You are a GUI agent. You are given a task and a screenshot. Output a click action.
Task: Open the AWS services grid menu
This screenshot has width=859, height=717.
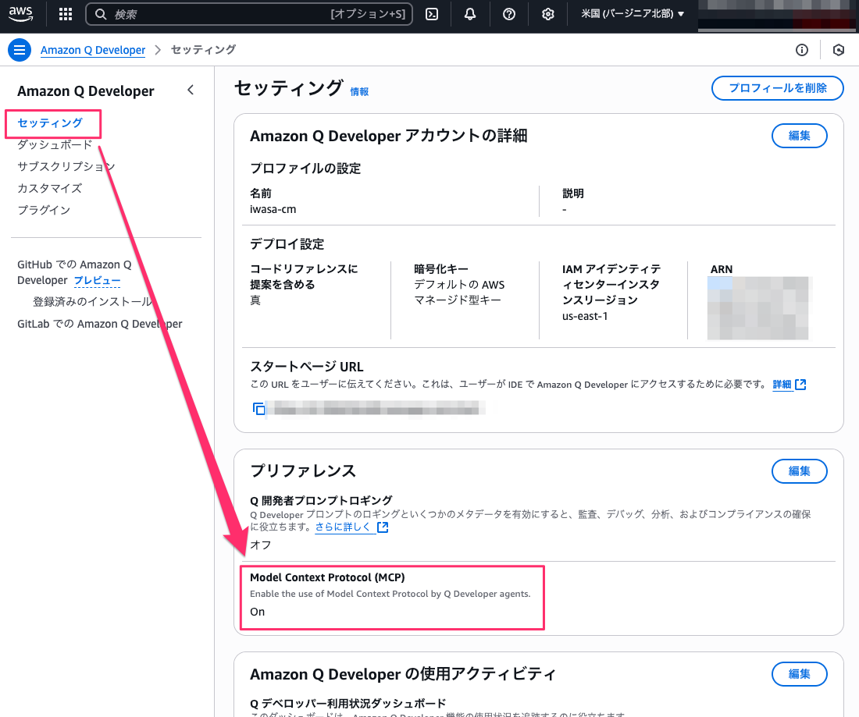(x=66, y=14)
